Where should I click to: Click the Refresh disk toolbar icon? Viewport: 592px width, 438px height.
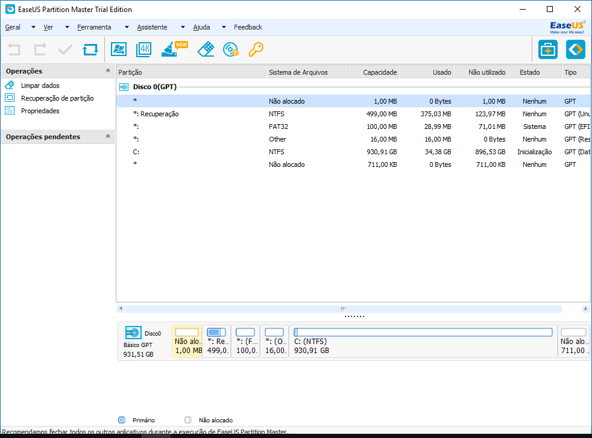90,49
